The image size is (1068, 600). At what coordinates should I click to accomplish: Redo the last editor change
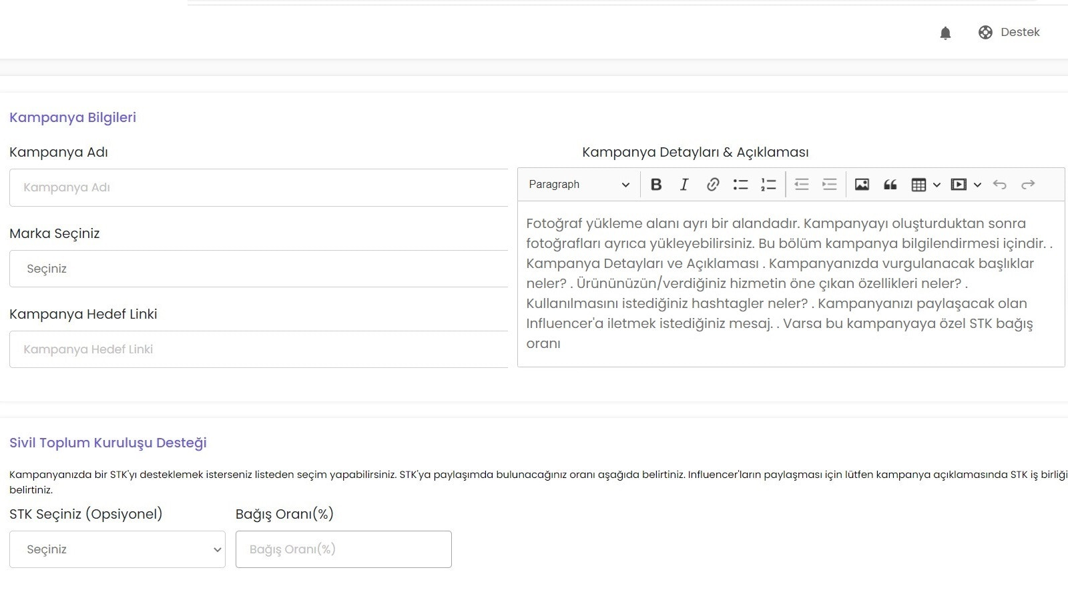(x=1028, y=185)
